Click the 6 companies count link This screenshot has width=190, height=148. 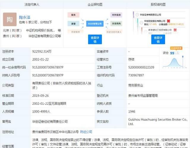point(27,22)
